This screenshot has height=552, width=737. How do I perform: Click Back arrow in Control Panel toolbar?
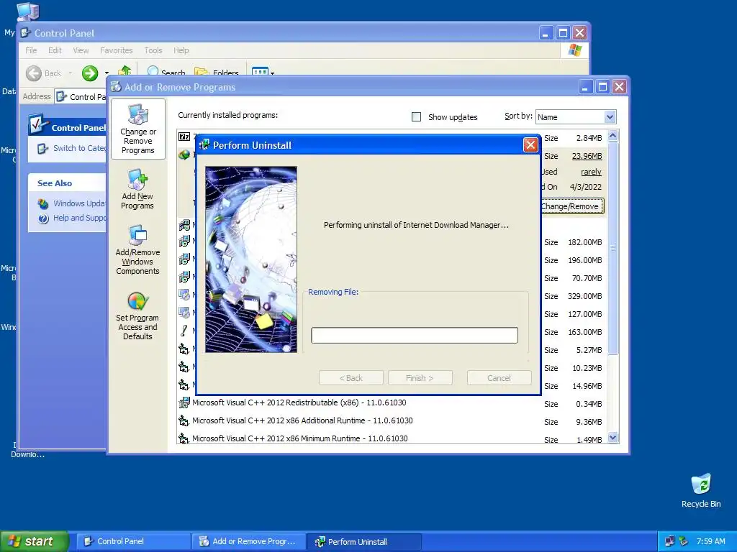34,73
